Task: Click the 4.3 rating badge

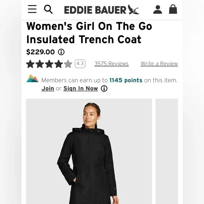Action: [80, 64]
